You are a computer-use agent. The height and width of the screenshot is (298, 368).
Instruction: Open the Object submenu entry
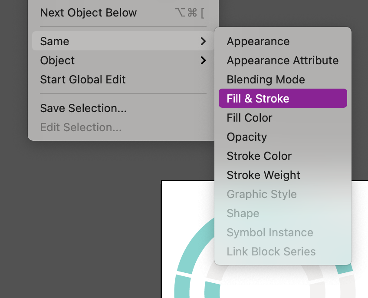point(57,60)
